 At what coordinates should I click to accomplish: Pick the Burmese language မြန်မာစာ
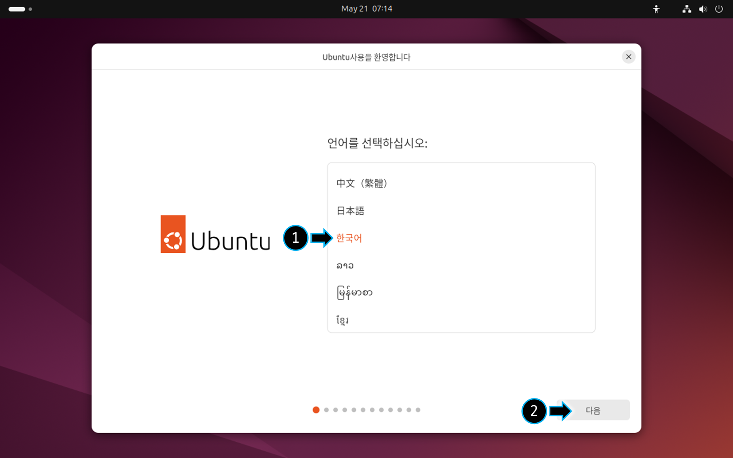tap(461, 293)
